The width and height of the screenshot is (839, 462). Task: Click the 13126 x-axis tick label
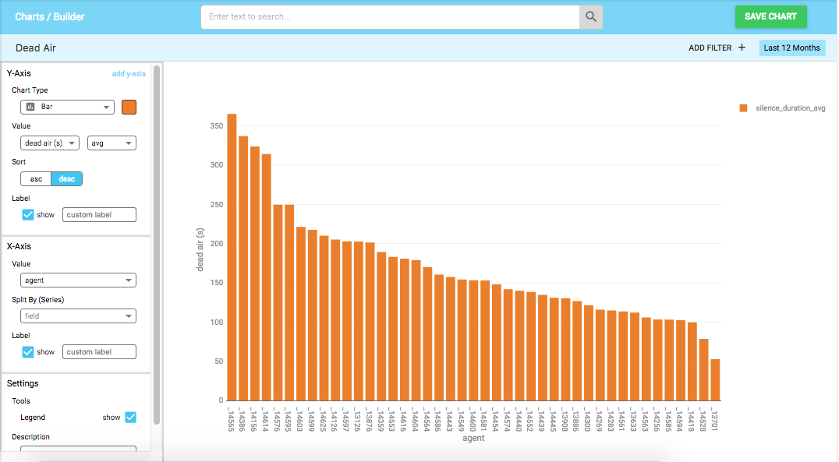click(x=357, y=420)
